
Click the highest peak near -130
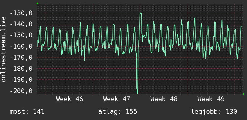click(x=141, y=13)
